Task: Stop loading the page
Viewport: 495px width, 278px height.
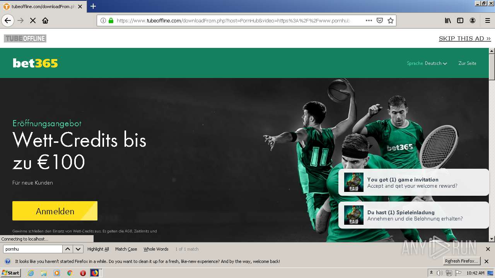Action: coord(33,20)
